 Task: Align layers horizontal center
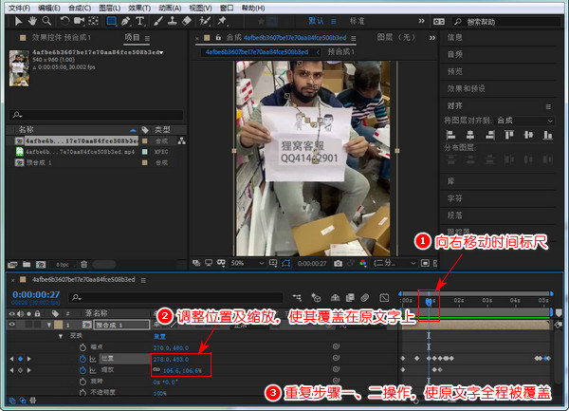pos(470,136)
